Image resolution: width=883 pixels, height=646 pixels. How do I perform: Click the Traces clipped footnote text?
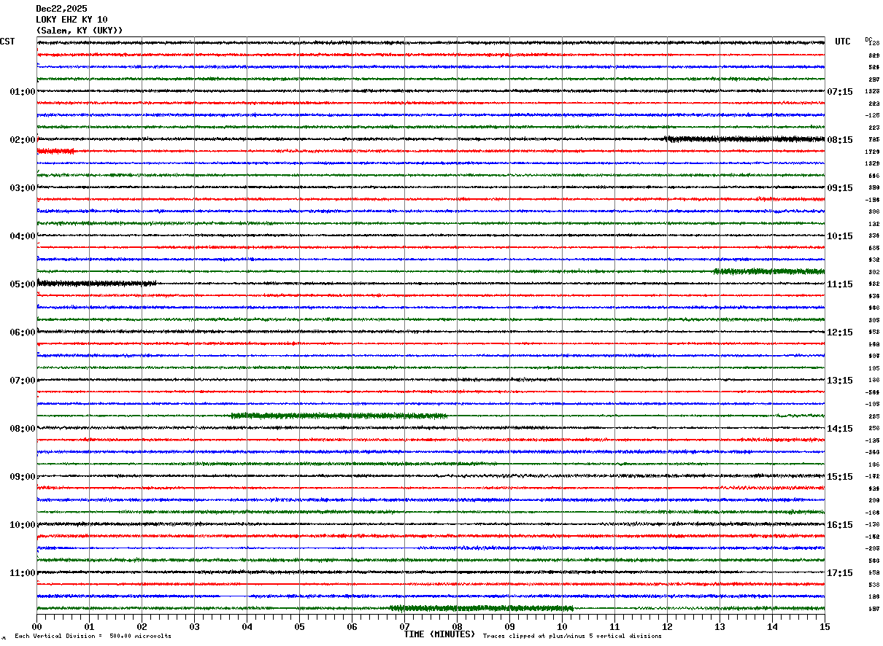tap(572, 637)
